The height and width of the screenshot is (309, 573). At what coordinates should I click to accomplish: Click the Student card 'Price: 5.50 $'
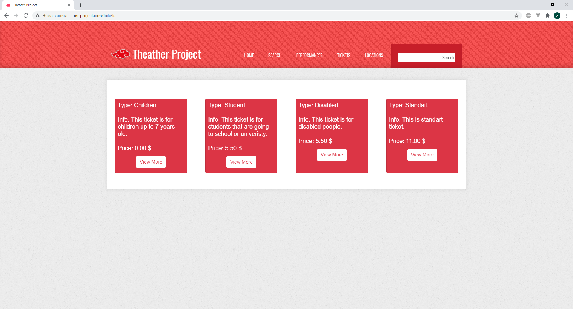point(225,148)
